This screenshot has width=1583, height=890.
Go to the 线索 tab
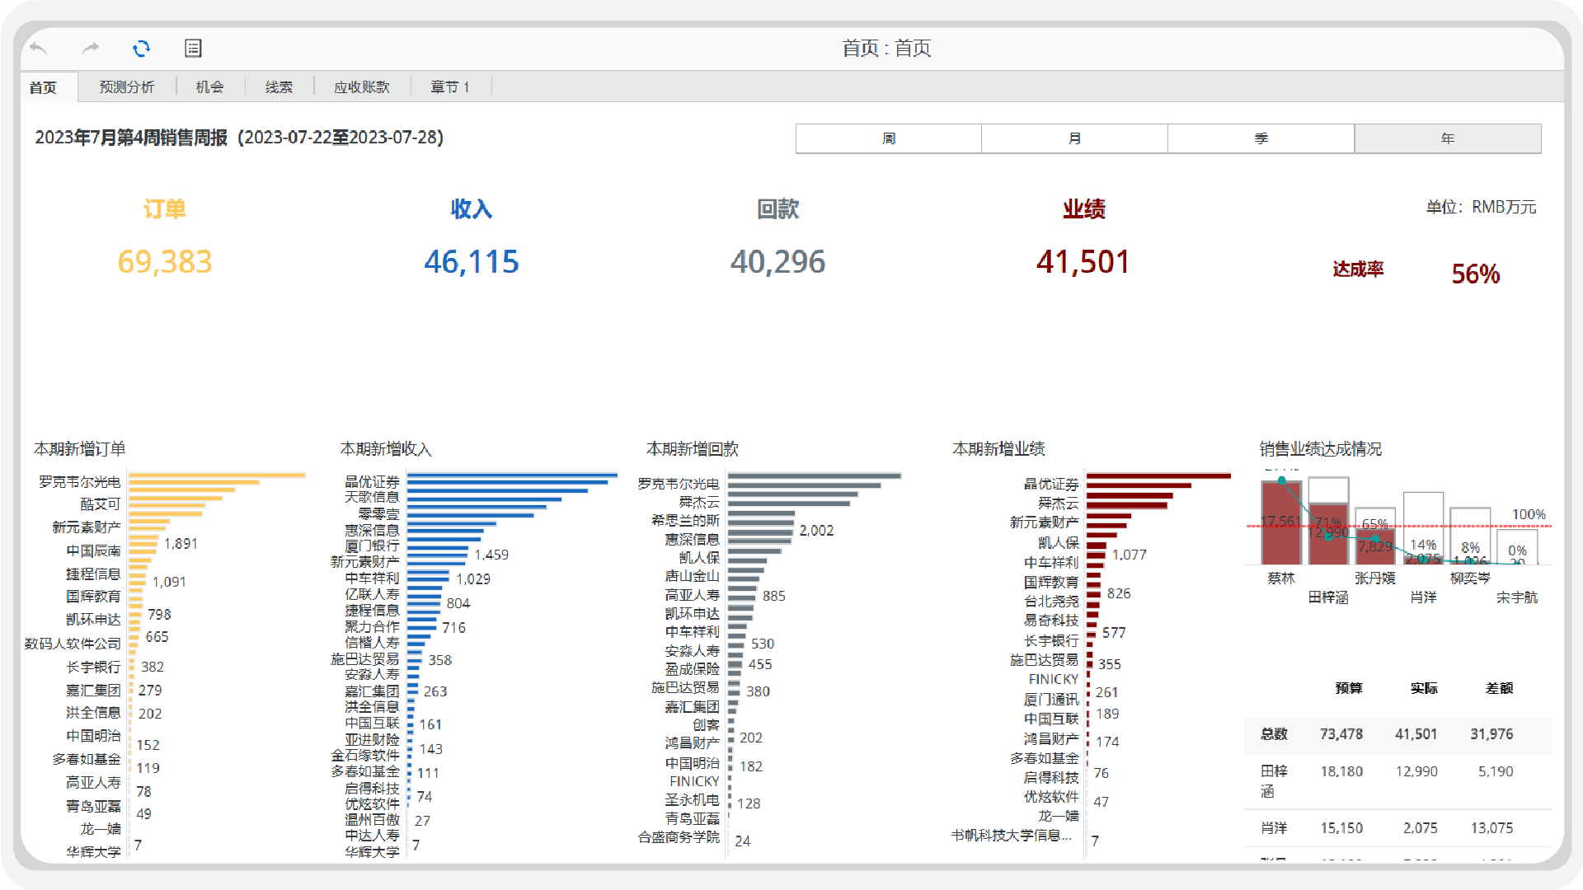click(279, 87)
